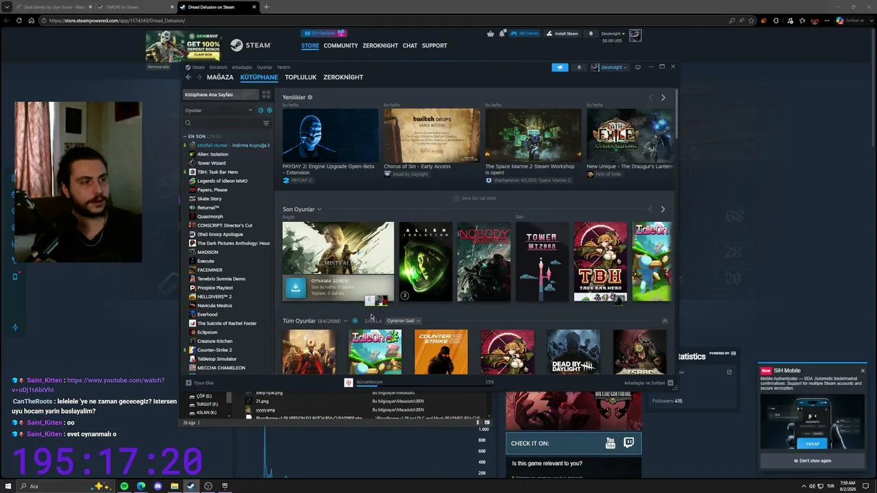Image resolution: width=877 pixels, height=493 pixels.
Task: Switch to the TOPLULUK tab
Action: coord(301,77)
